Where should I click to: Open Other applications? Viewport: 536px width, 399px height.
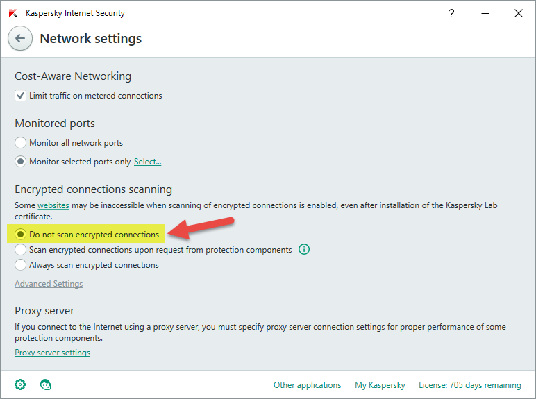[307, 385]
